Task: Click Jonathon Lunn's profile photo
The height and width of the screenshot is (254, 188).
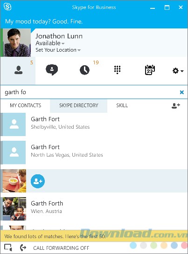Action: click(17, 42)
